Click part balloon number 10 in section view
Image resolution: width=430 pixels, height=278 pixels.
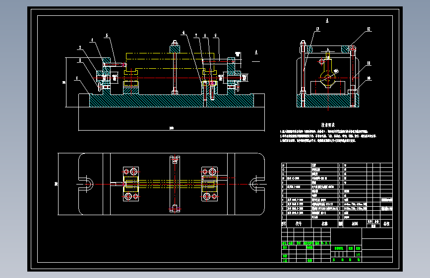coord(369,78)
